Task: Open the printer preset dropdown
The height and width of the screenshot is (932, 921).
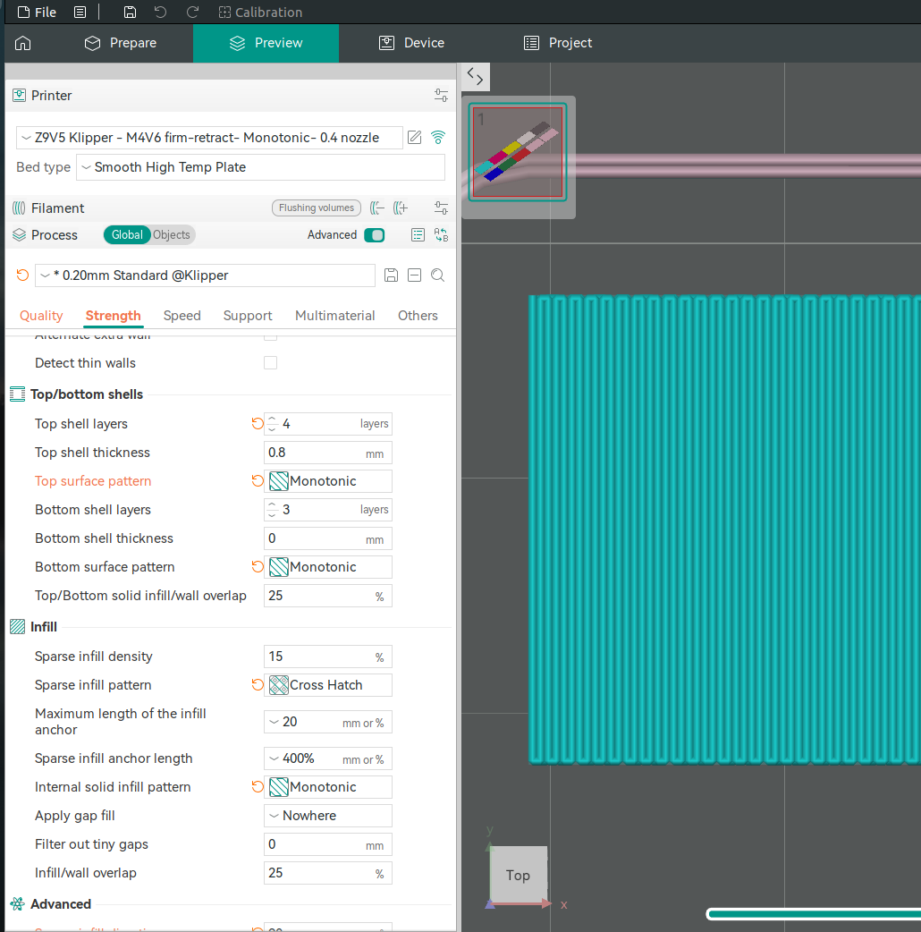Action: [209, 138]
